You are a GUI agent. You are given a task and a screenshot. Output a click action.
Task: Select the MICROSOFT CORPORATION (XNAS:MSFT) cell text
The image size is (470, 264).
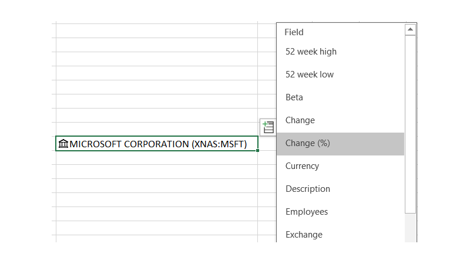[x=157, y=144]
